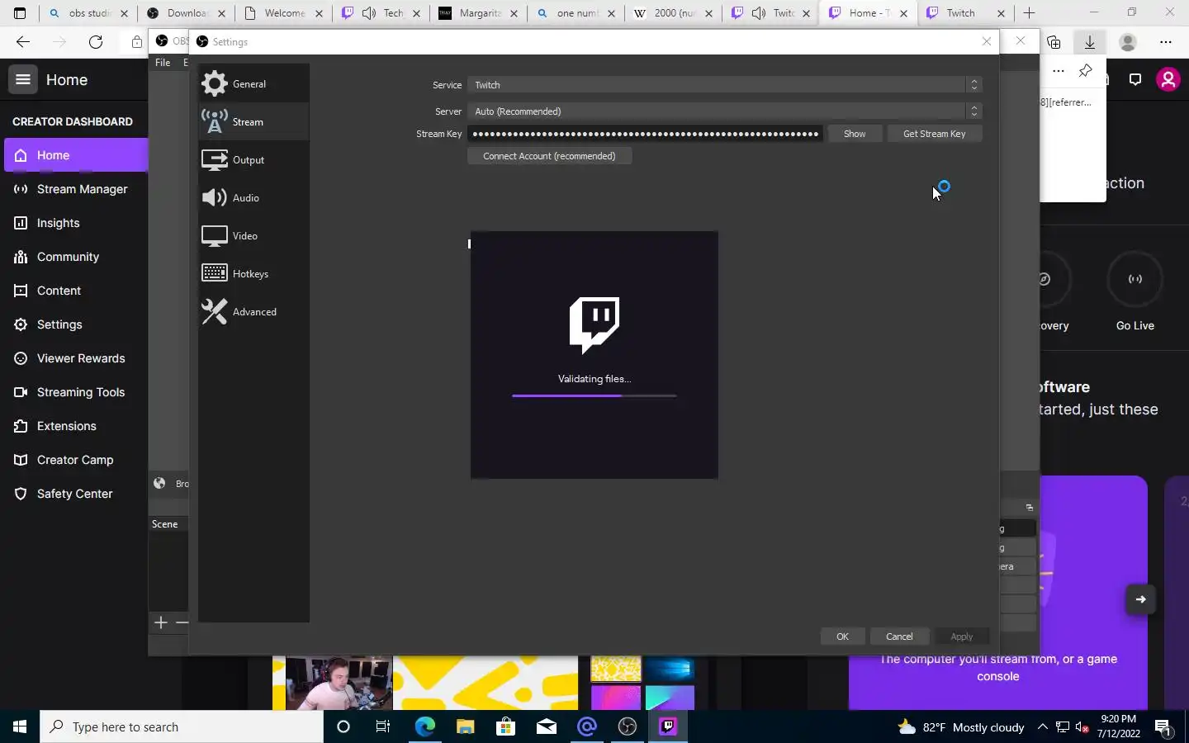The image size is (1189, 743).
Task: Add a scene with the plus button
Action: [x=161, y=622]
